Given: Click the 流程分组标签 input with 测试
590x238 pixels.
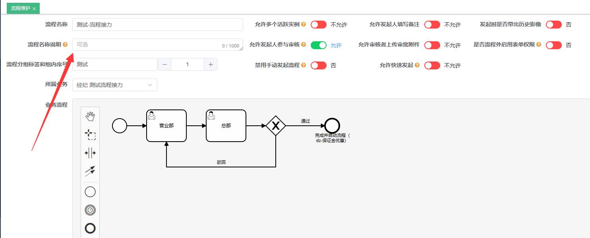Looking at the screenshot, I should [x=115, y=64].
